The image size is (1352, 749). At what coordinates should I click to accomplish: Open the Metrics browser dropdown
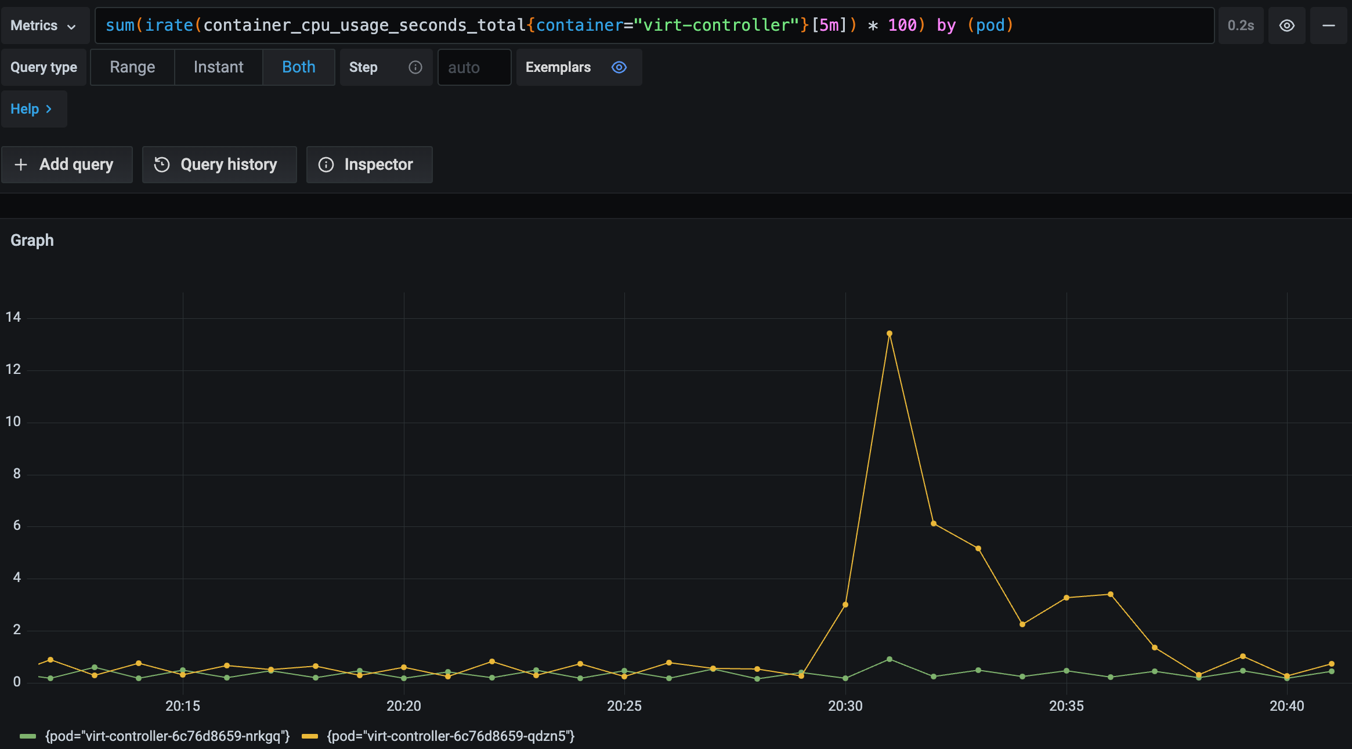pos(44,26)
